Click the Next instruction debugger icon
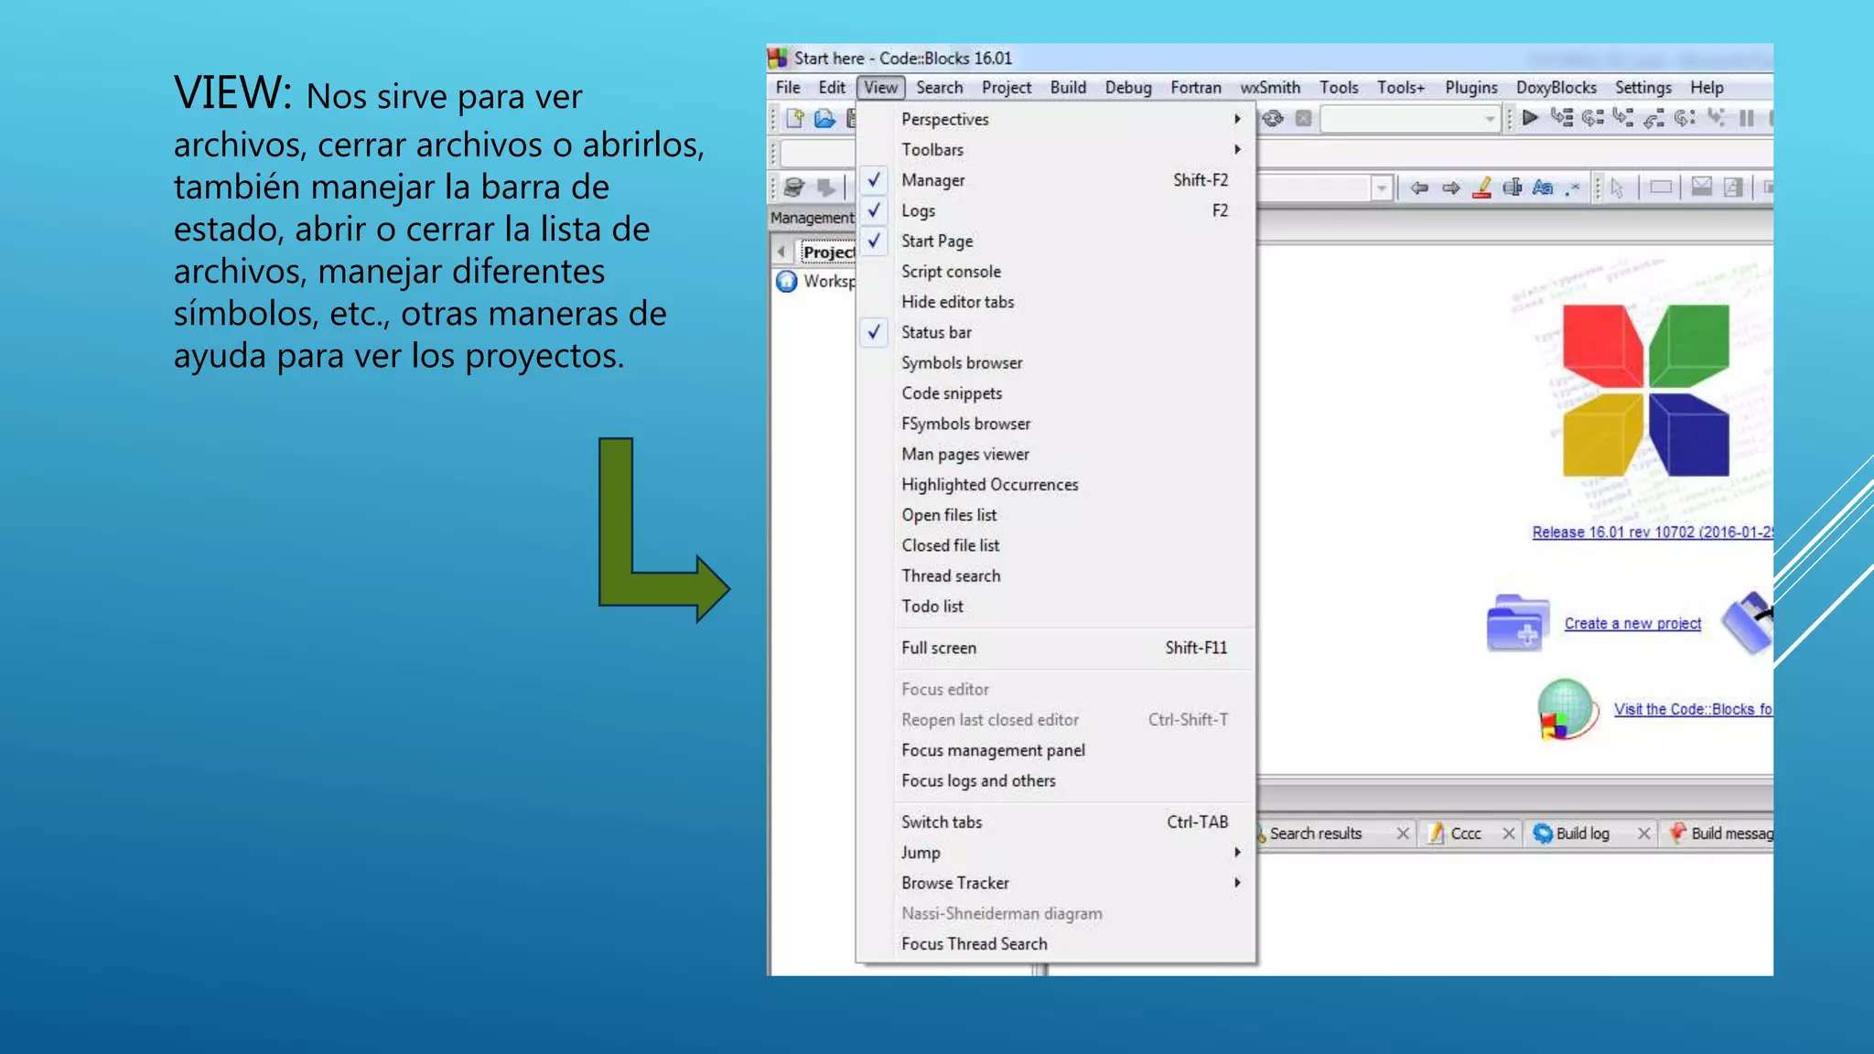 pos(1685,118)
